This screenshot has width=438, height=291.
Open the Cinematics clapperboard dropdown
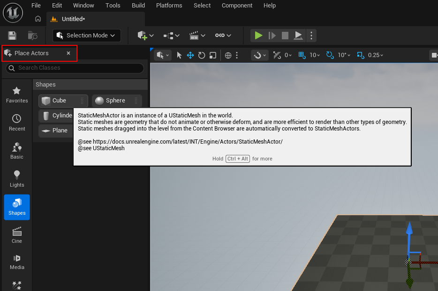(197, 36)
